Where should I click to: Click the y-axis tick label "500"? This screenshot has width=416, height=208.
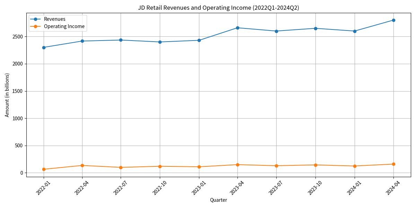coord(19,146)
